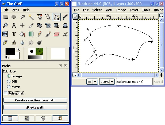
Task: Select the Dodge/Burn tool
Action: coord(40,42)
